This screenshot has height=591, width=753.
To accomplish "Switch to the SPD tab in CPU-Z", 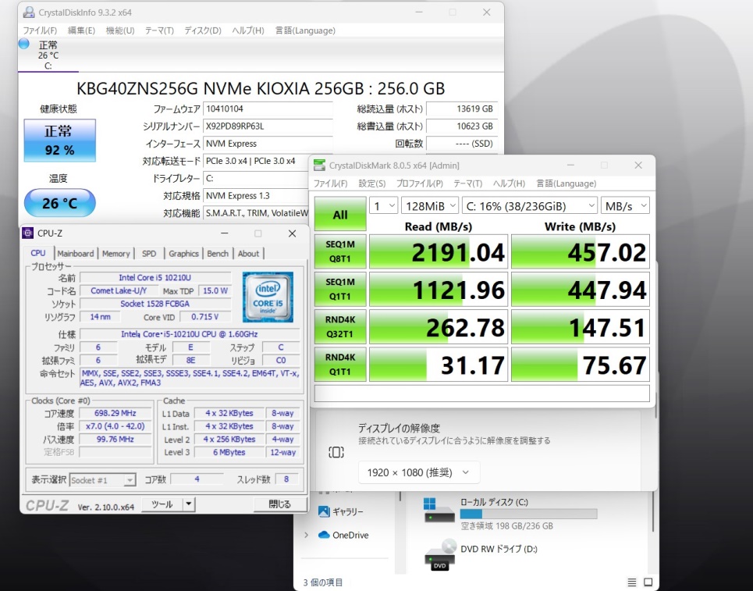I will pyautogui.click(x=149, y=253).
